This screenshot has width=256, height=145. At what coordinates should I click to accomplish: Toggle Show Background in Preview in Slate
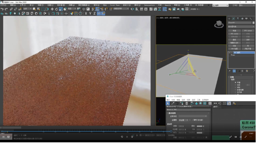(205, 104)
